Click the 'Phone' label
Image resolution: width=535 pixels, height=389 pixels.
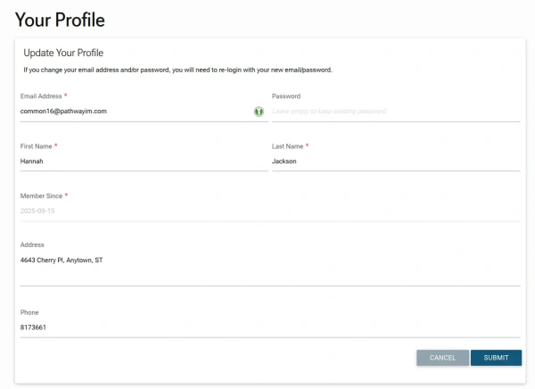29,312
